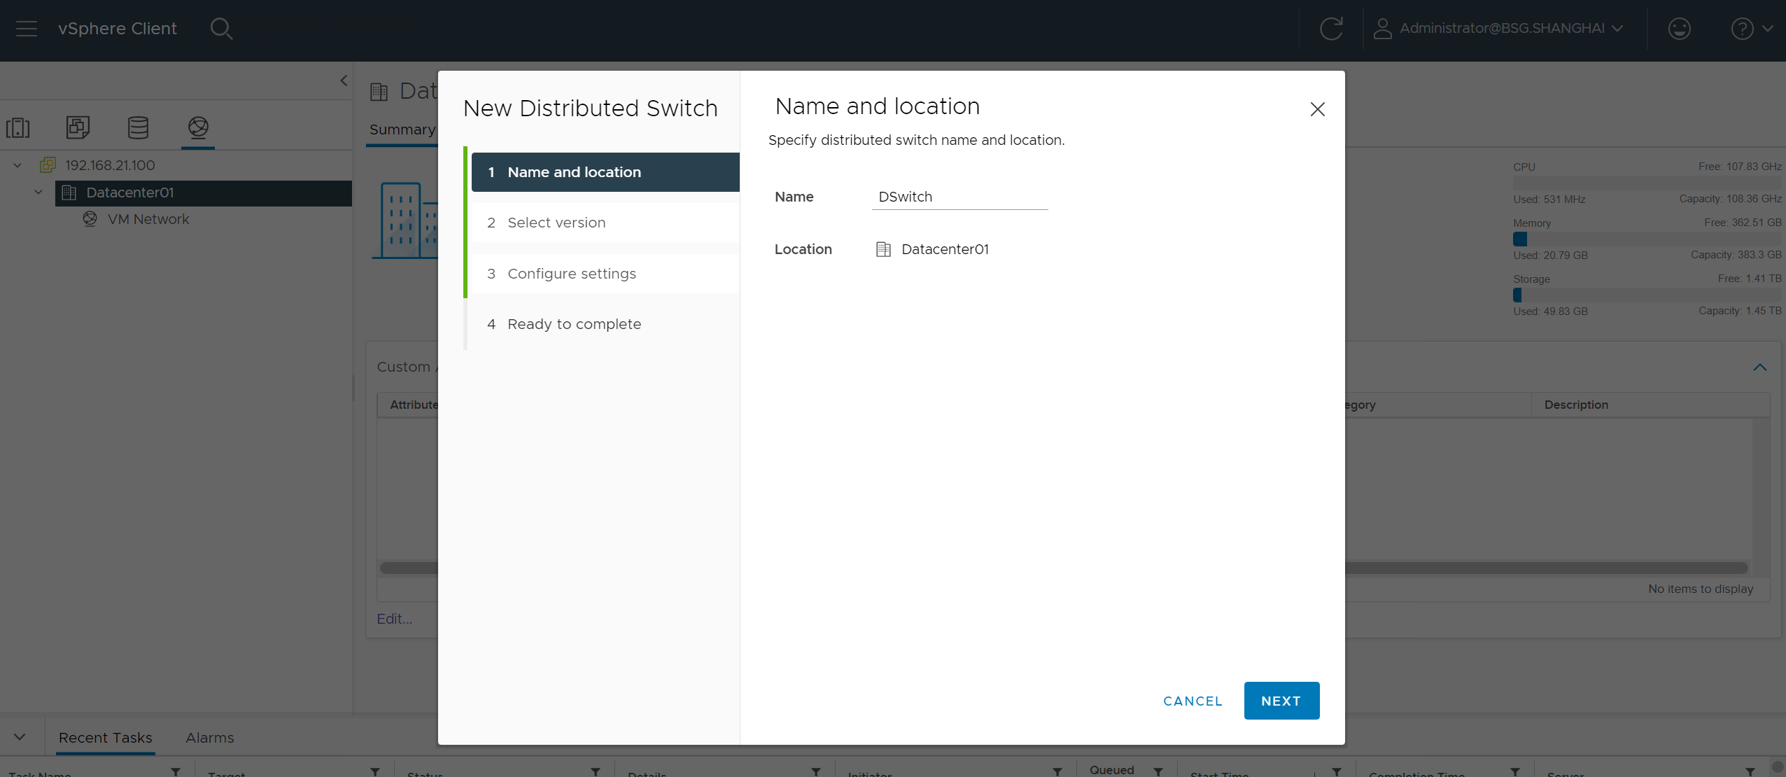Close the New Distributed Switch dialog
This screenshot has height=777, width=1786.
[1317, 109]
